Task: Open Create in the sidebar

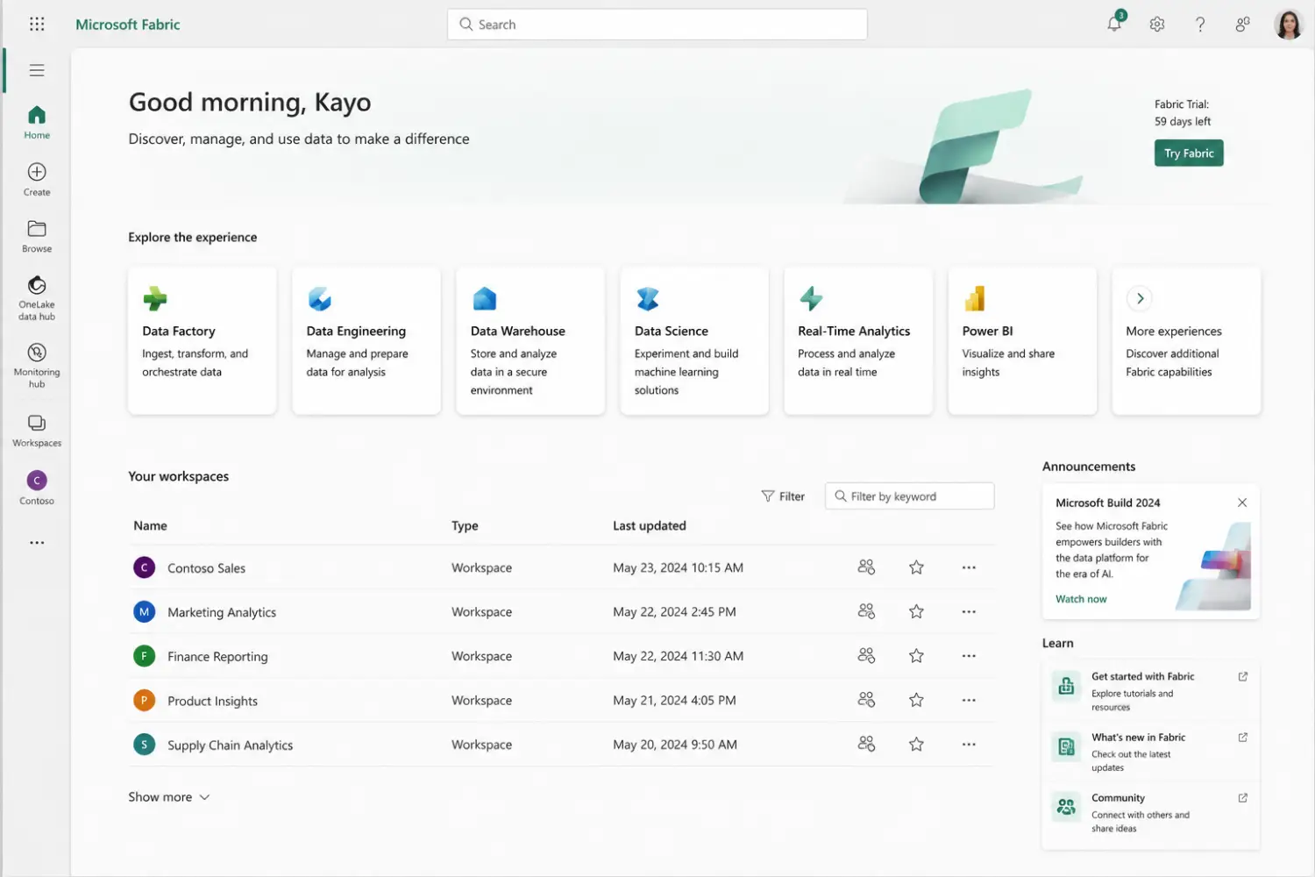Action: (x=37, y=179)
